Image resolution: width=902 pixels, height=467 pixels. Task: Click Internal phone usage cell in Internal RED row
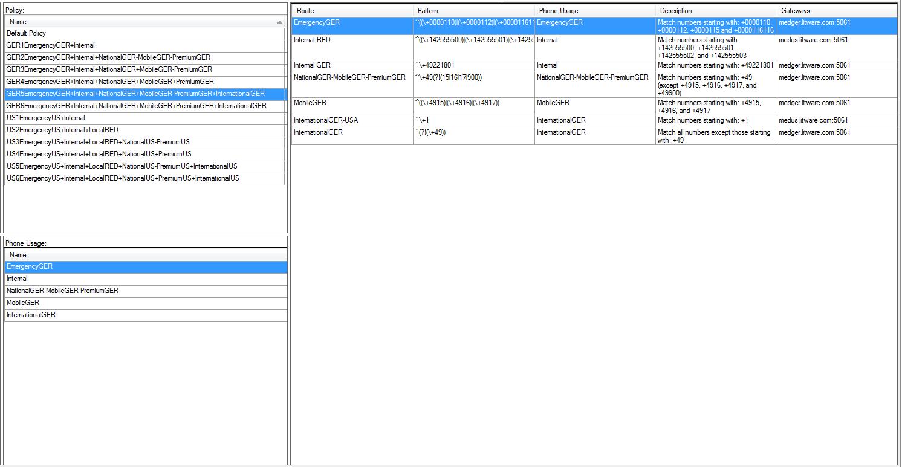[595, 48]
